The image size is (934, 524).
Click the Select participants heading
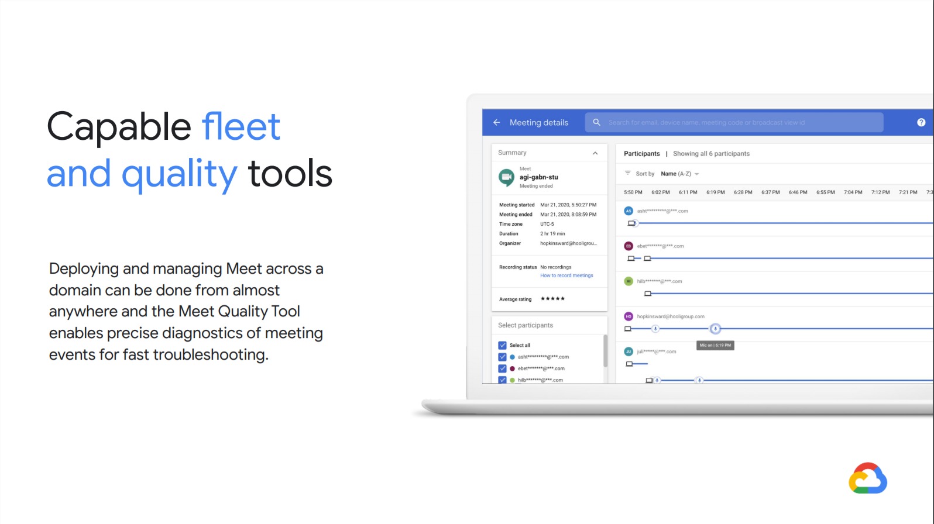[x=526, y=325]
